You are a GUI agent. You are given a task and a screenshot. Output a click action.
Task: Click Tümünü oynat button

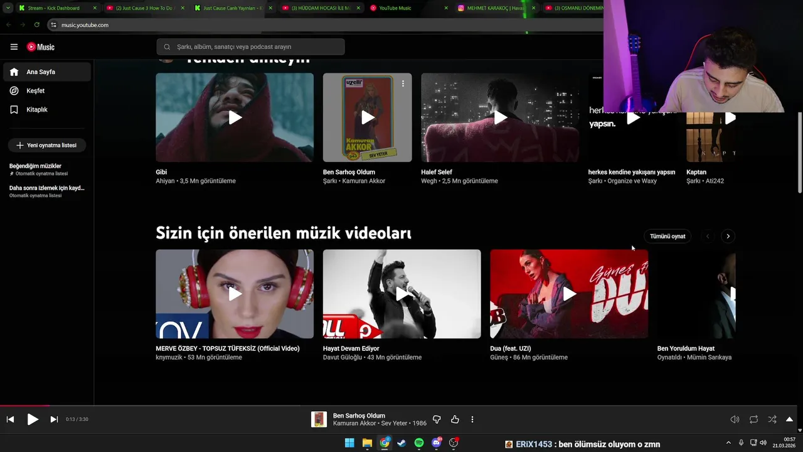(667, 236)
